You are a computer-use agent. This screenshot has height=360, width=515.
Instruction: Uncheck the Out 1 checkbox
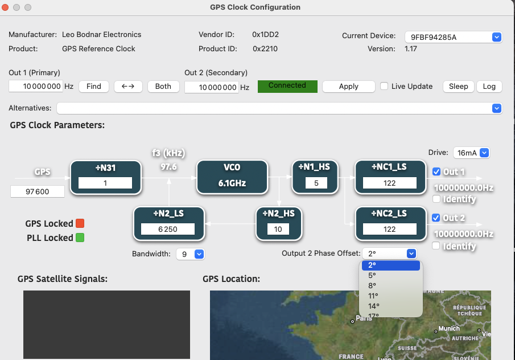click(436, 171)
